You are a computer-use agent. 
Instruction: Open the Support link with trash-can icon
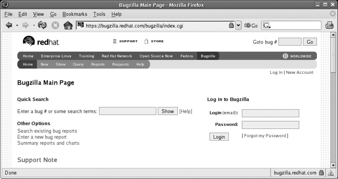click(x=125, y=41)
